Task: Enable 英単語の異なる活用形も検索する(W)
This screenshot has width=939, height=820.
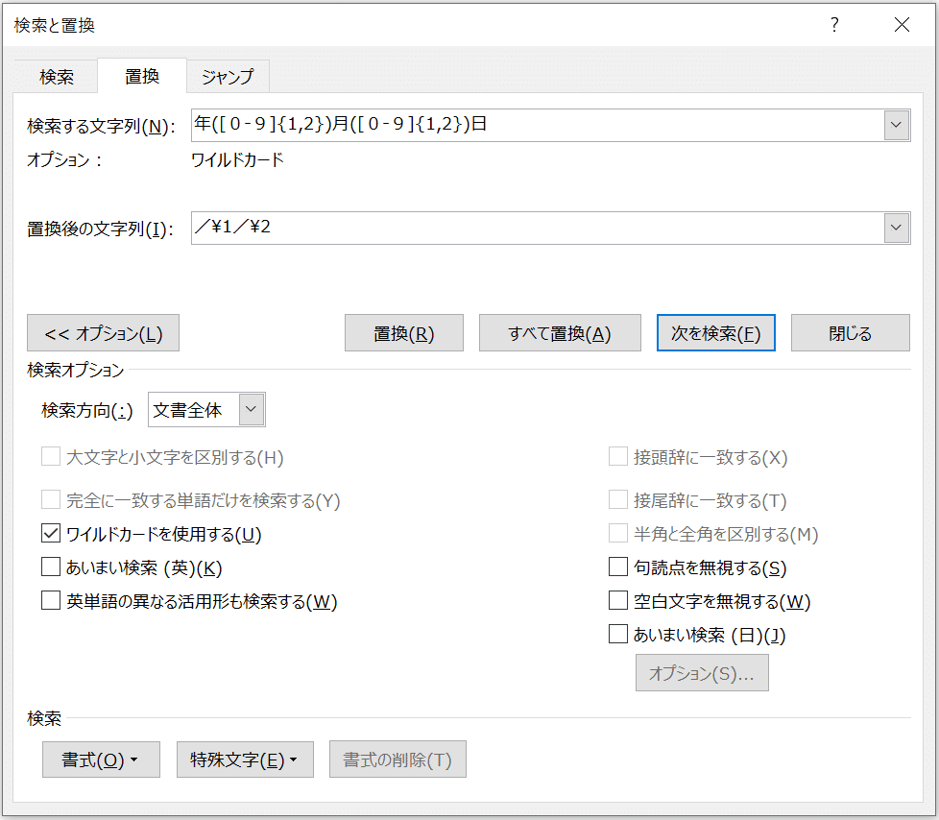Action: pyautogui.click(x=50, y=601)
